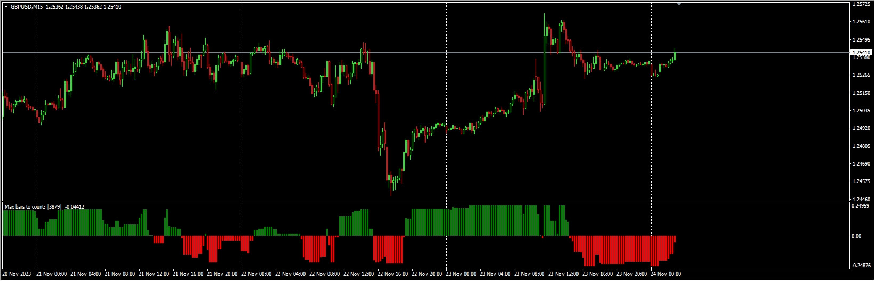Click price scale label 1.24575
Viewport: 875px width, 281px height.
[x=861, y=181]
